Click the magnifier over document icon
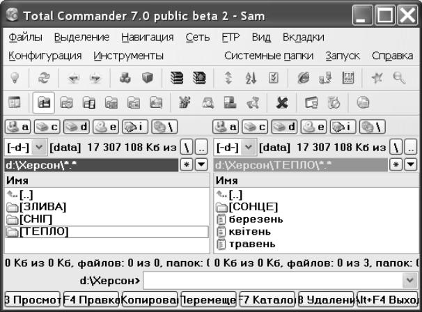 pyautogui.click(x=208, y=103)
